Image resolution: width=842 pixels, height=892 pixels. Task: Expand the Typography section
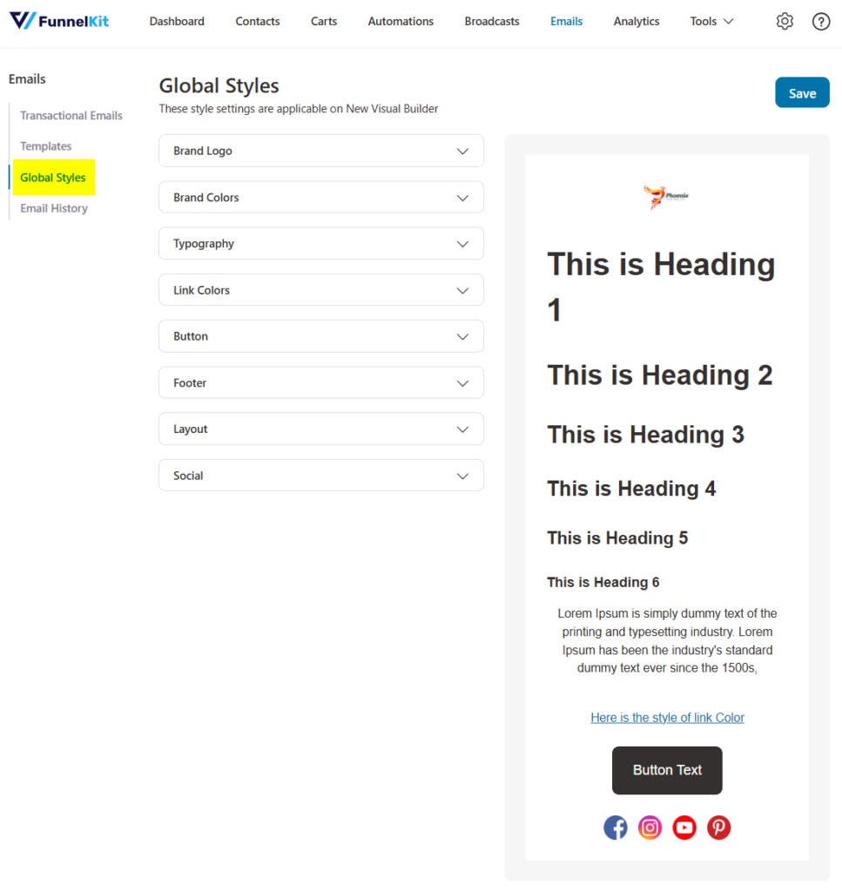pyautogui.click(x=321, y=244)
